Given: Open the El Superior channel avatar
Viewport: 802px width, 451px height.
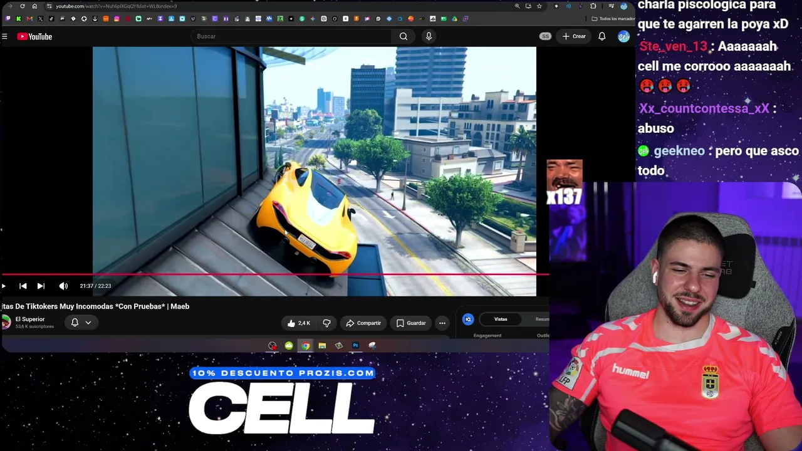Looking at the screenshot, I should [6, 322].
